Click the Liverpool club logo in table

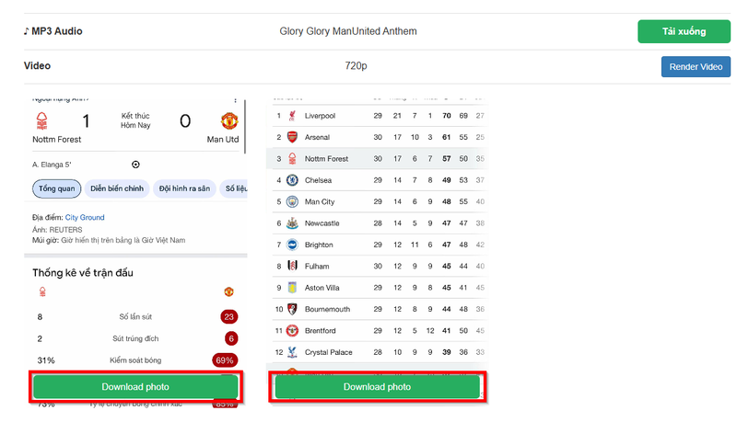tap(292, 116)
